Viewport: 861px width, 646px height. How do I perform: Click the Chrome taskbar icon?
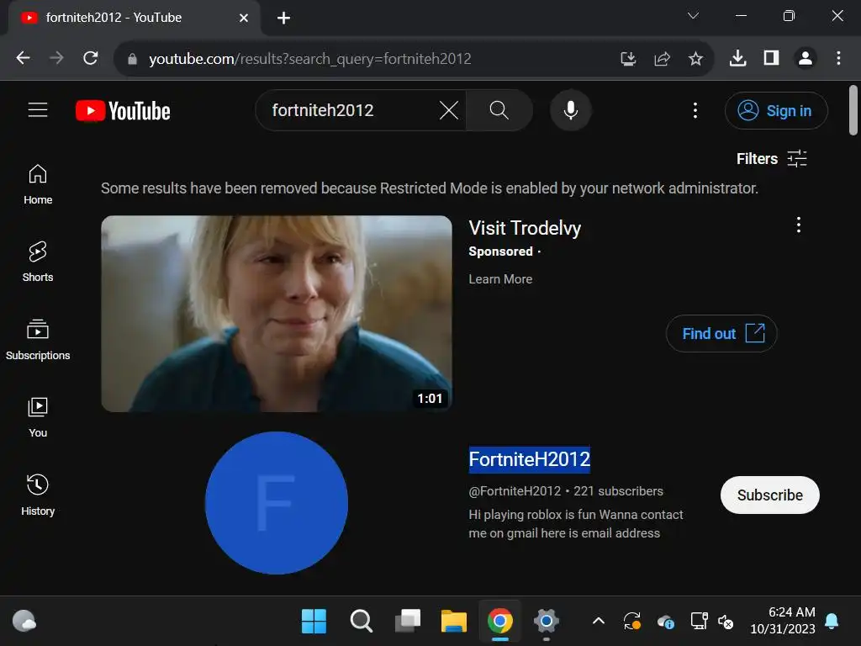[x=499, y=622]
